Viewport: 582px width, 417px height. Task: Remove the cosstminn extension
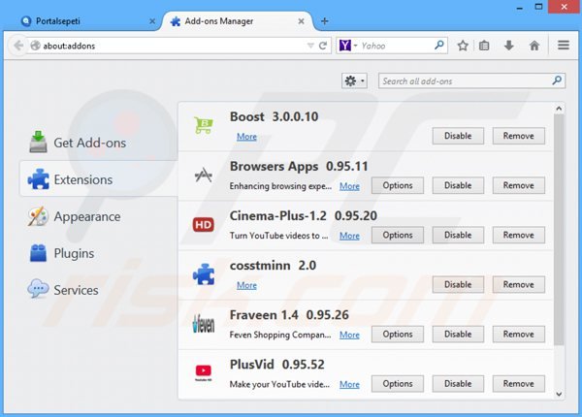tap(519, 284)
